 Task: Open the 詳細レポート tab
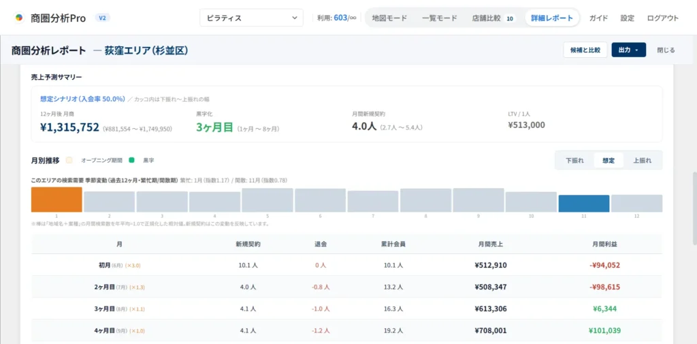click(x=551, y=18)
